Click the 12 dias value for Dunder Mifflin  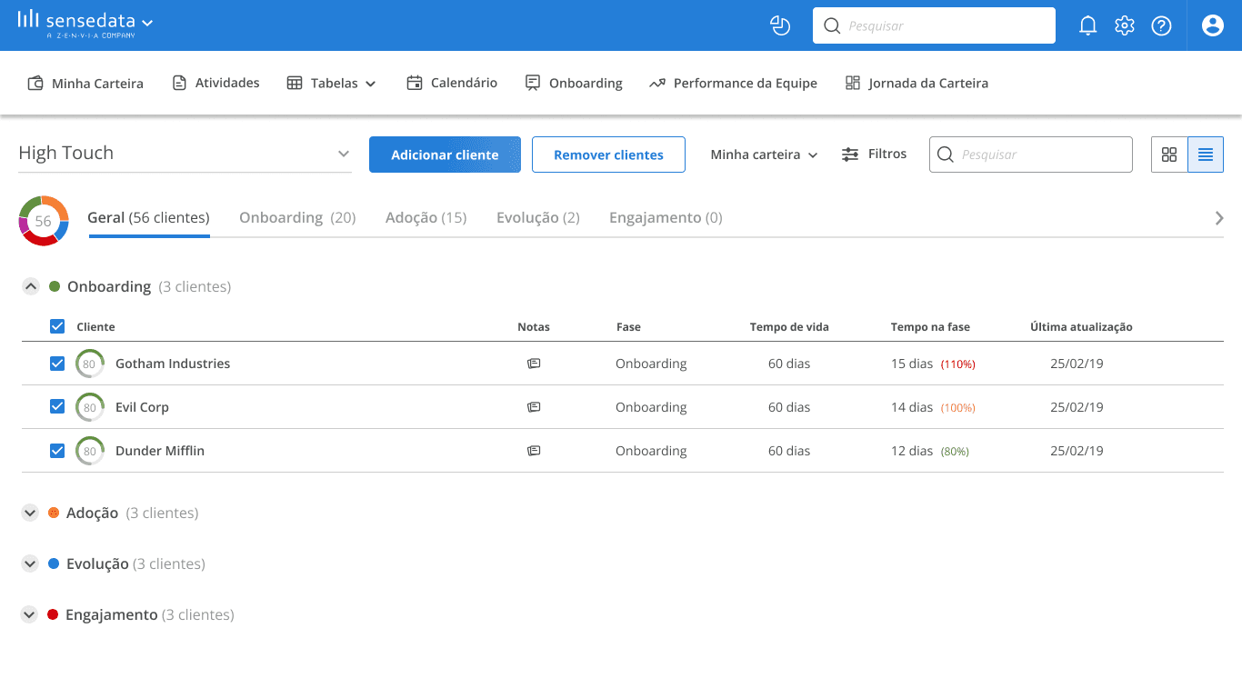[x=912, y=451]
